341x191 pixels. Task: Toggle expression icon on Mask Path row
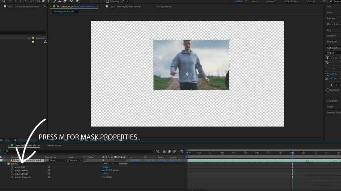pyautogui.click(x=49, y=167)
